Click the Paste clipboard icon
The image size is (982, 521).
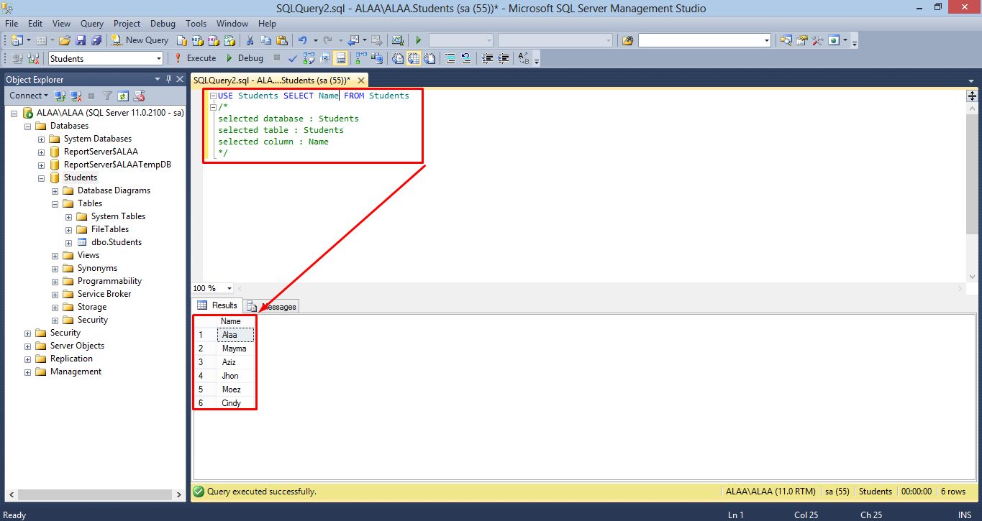(282, 40)
